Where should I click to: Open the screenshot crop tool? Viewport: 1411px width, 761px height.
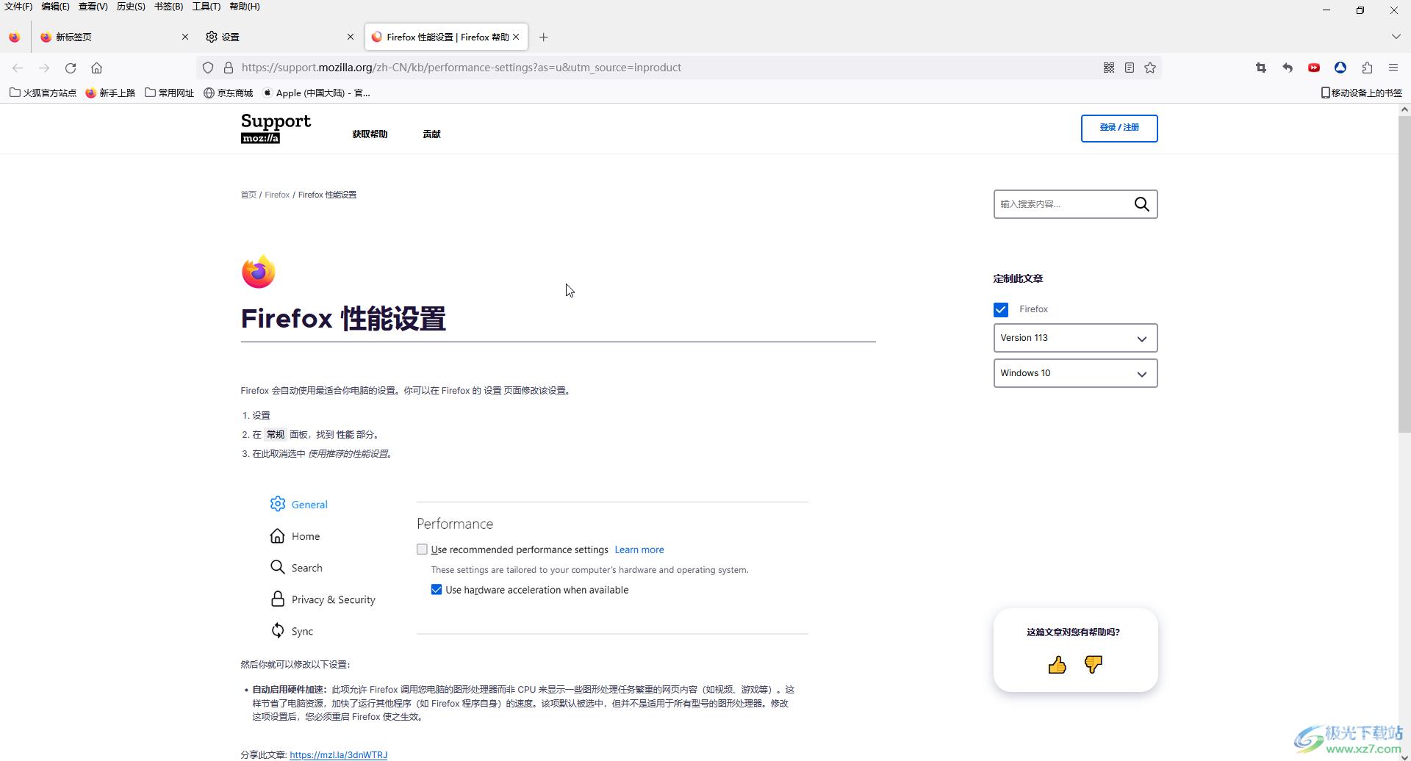tap(1261, 68)
